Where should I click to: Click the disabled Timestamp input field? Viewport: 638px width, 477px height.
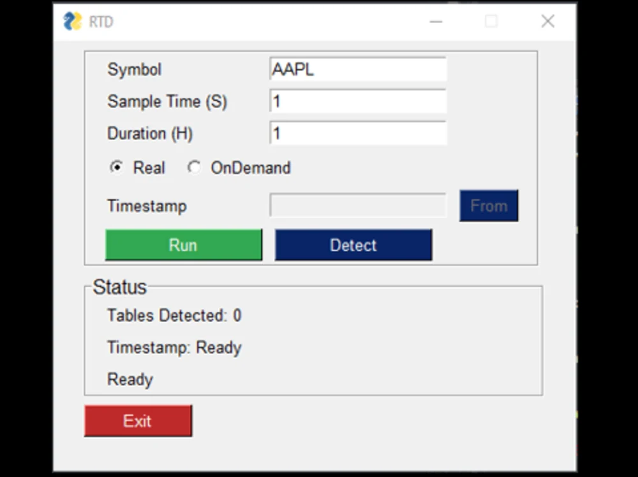(357, 205)
